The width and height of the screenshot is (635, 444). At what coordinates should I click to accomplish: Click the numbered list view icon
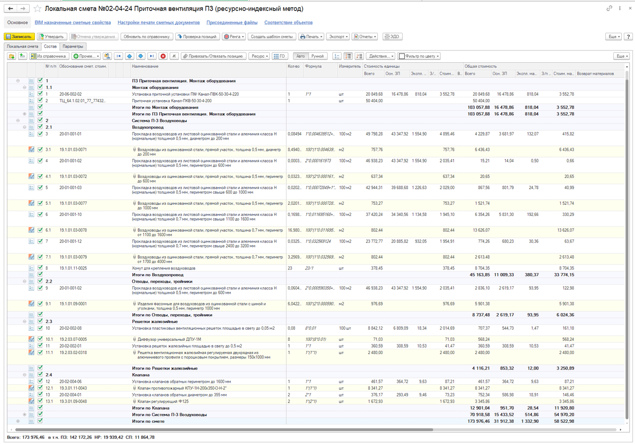[337, 56]
